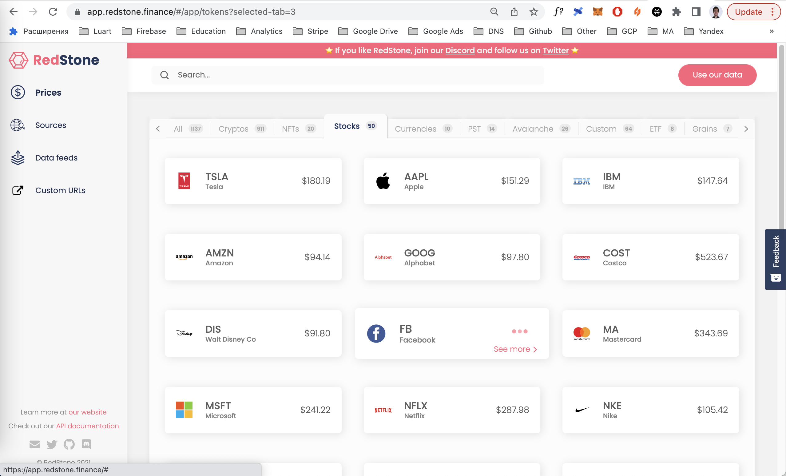
Task: Bookmark page with star icon
Action: tap(534, 12)
